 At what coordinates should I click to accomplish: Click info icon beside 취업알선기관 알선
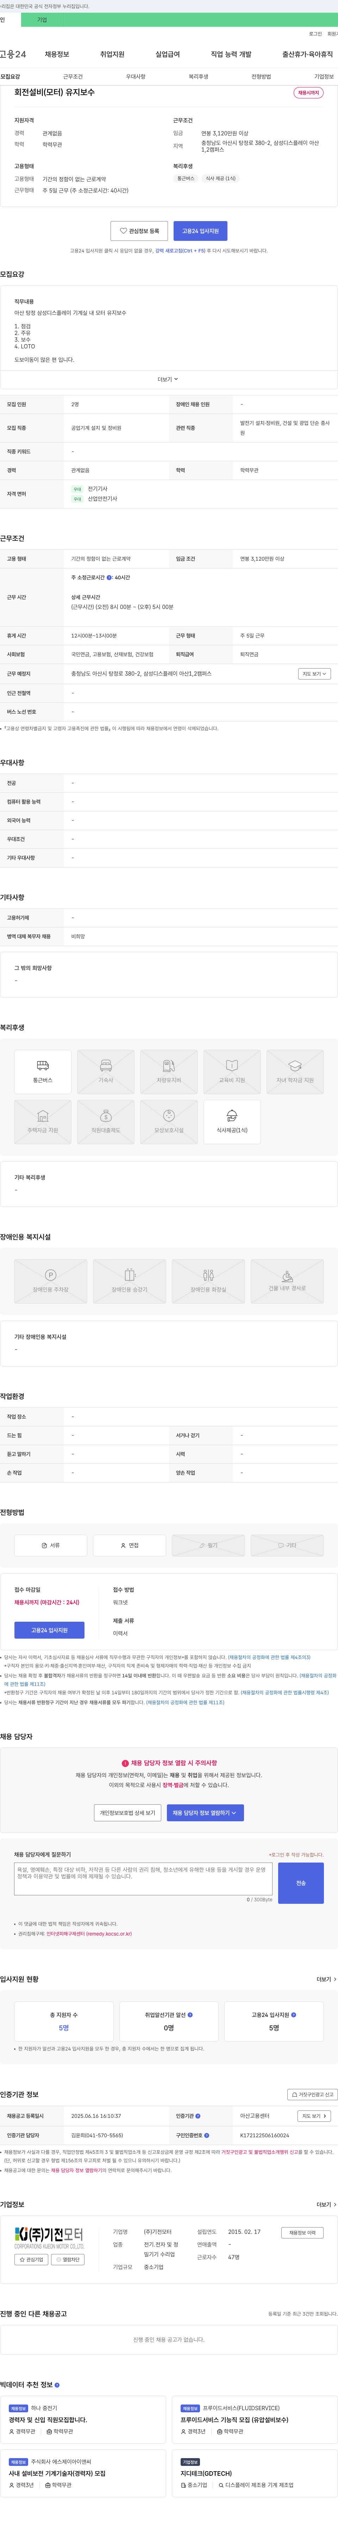(190, 2015)
